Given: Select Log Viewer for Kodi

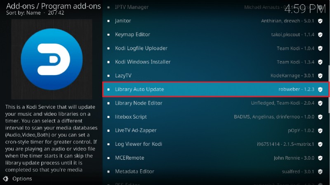Looking at the screenshot, I should tap(215, 144).
